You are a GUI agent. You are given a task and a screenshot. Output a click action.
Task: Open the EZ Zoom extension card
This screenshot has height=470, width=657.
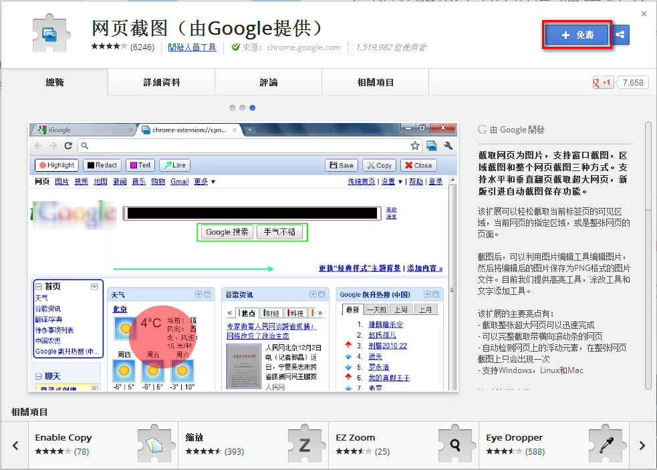click(404, 445)
